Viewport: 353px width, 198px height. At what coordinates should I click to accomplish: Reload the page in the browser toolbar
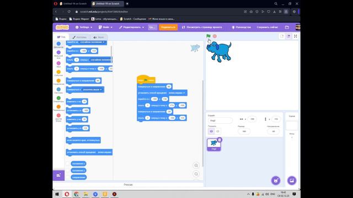69,12
